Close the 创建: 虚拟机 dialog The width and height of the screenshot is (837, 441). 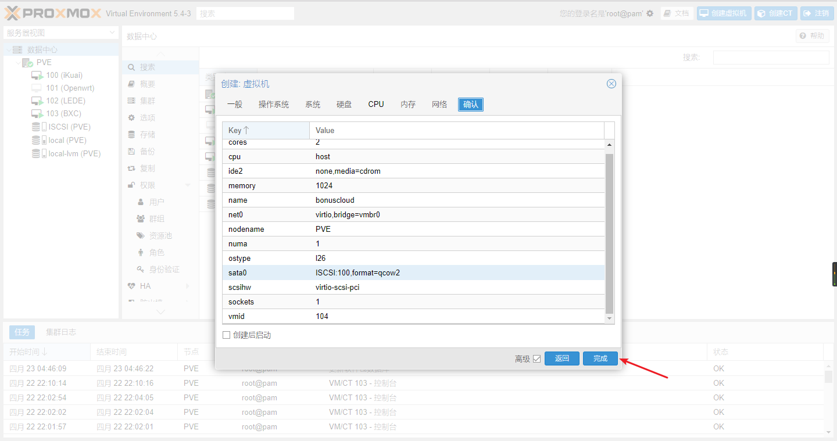pos(611,84)
